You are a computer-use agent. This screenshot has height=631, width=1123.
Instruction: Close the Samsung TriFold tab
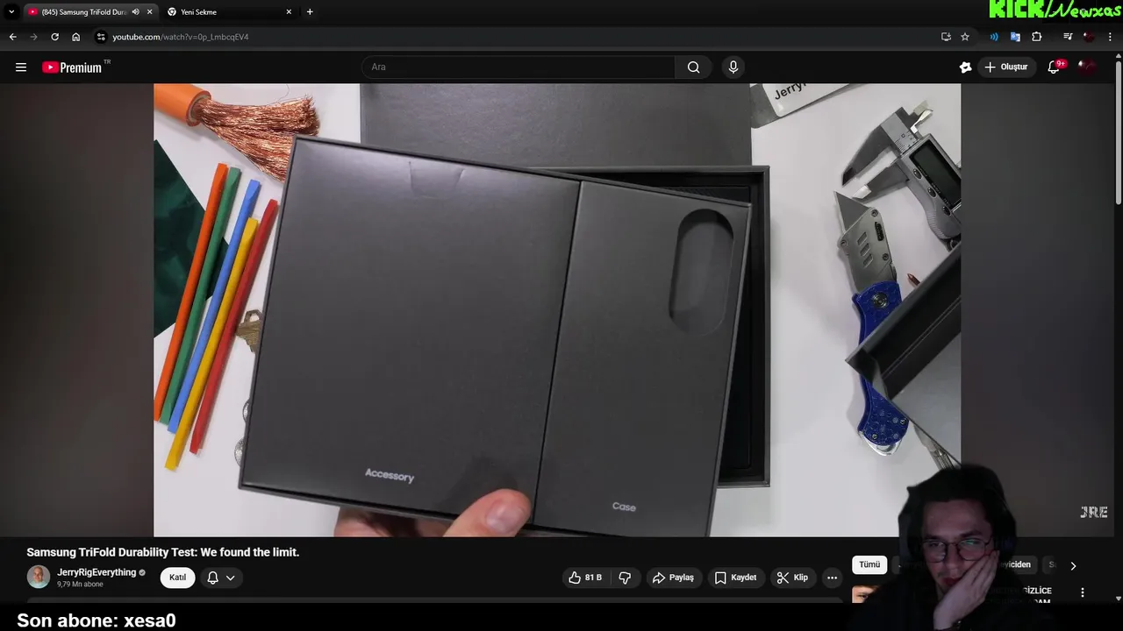149,12
